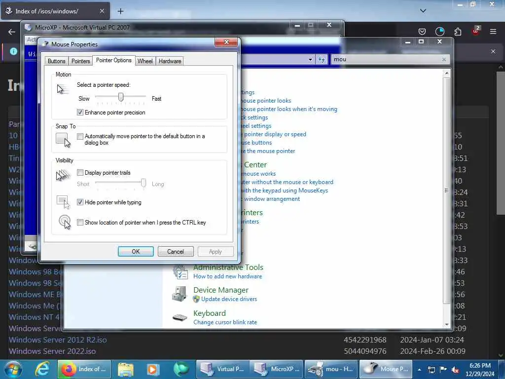Show hidden system tray icons
The height and width of the screenshot is (379, 505).
point(419,370)
